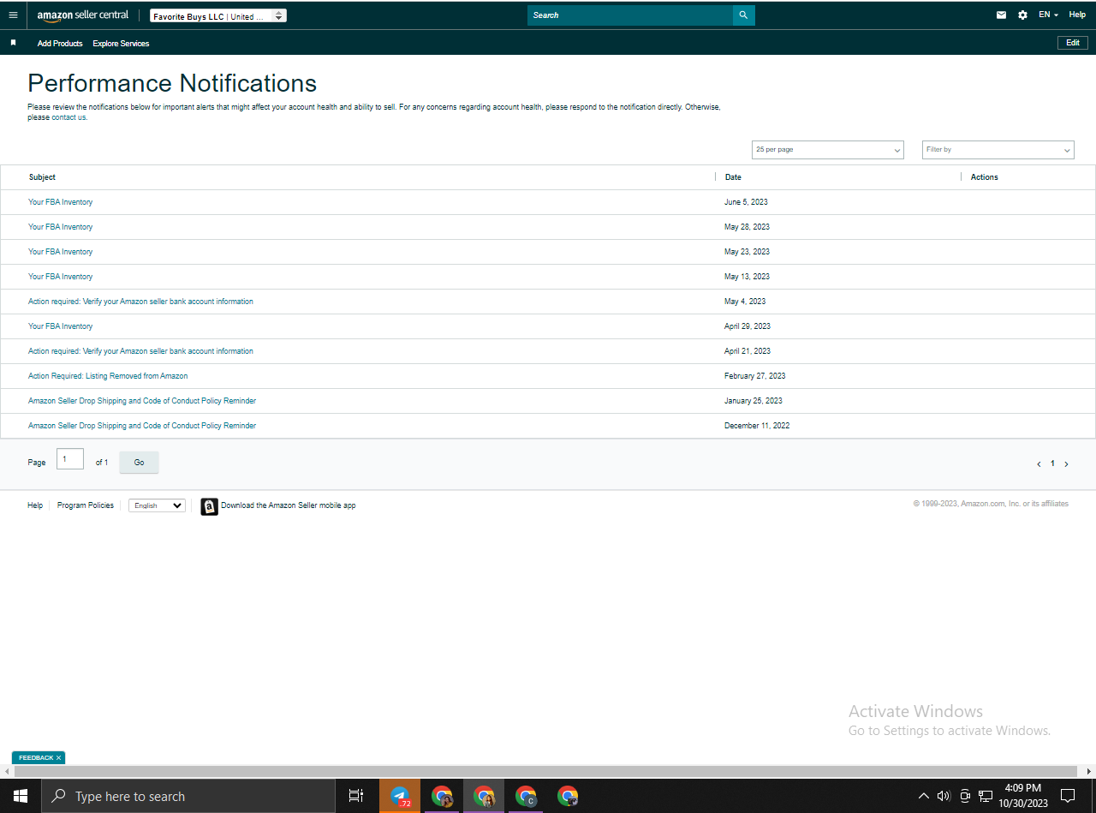Click the Amazon Seller app icon
This screenshot has width=1096, height=813.
click(209, 506)
